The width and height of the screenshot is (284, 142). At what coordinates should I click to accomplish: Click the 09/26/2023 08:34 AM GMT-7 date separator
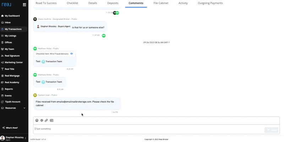coord(157,43)
